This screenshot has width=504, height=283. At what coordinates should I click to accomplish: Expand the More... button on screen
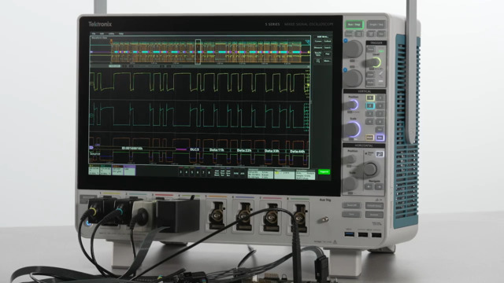[328, 61]
